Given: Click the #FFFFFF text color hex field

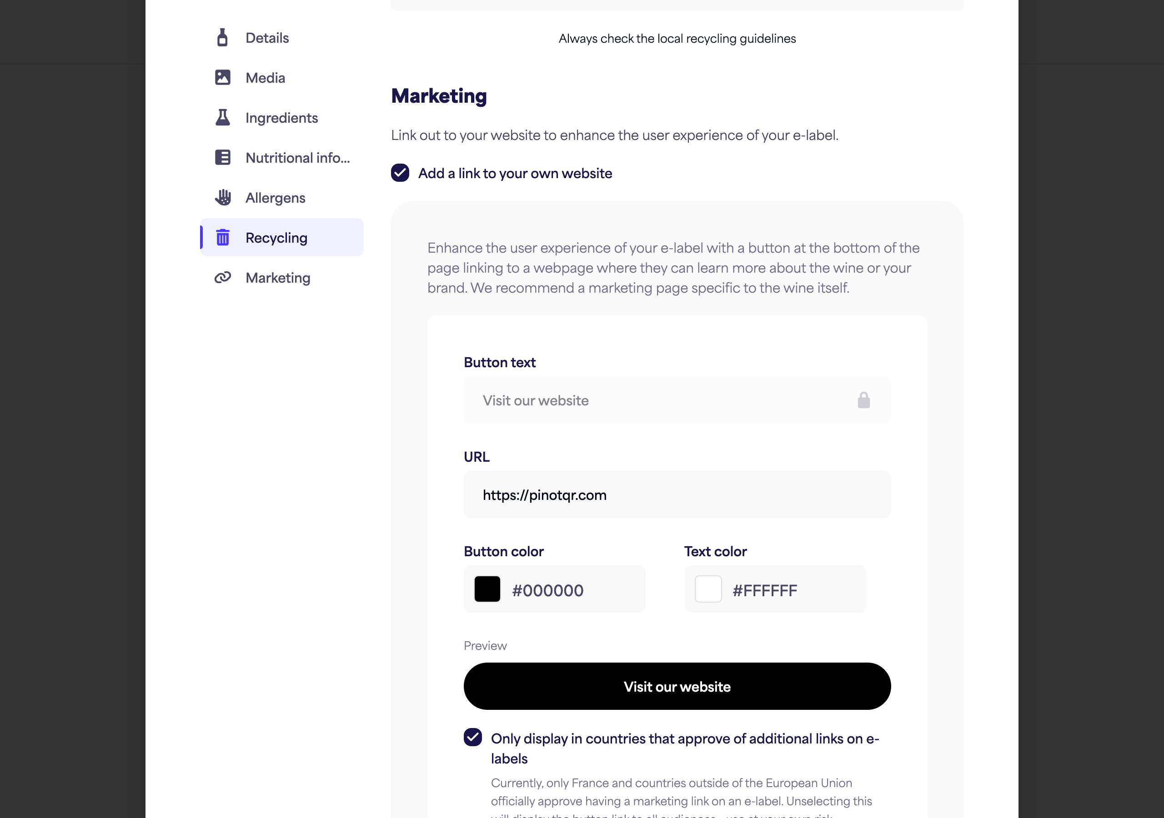Looking at the screenshot, I should [775, 589].
